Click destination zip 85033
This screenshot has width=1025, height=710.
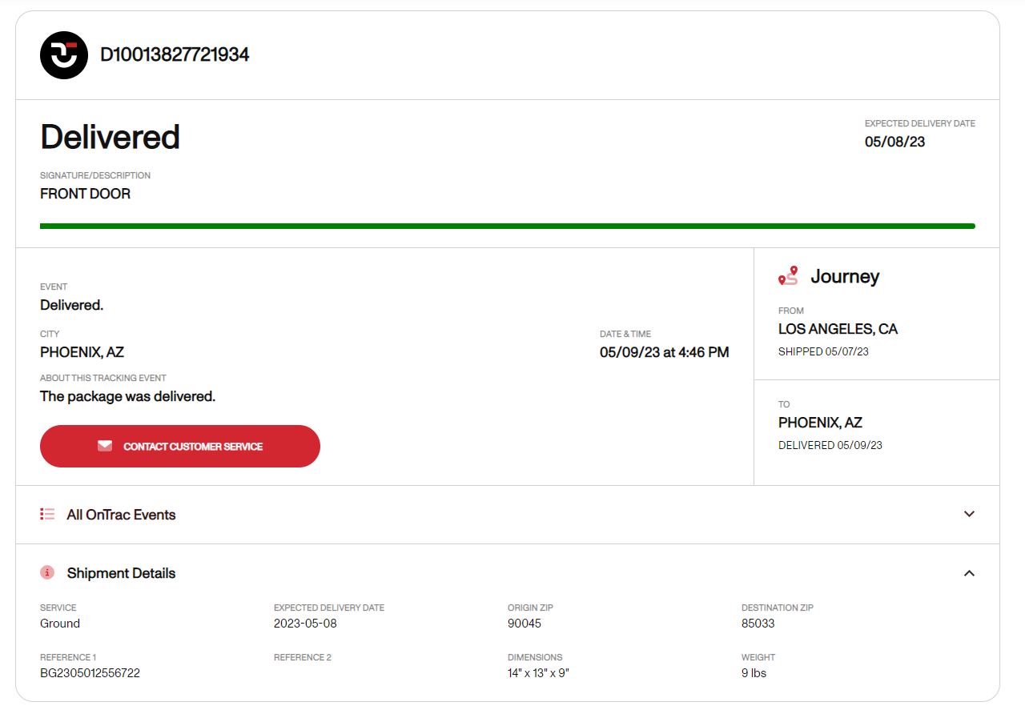758,624
